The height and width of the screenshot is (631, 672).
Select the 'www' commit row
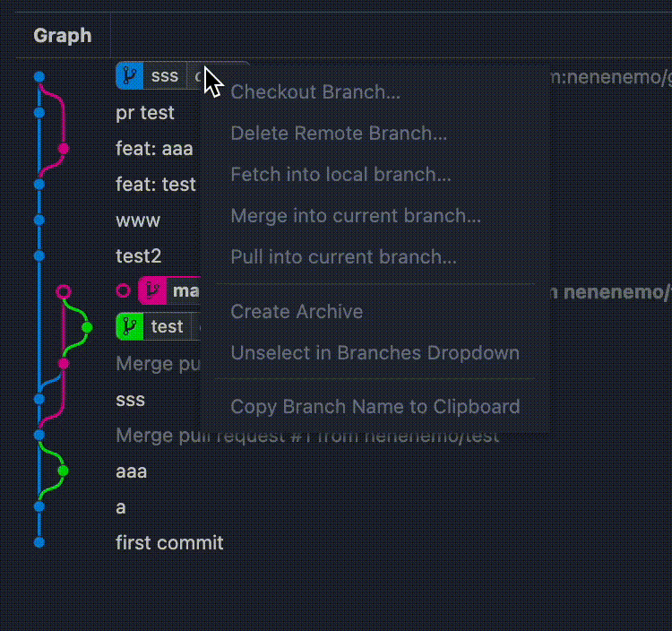(x=138, y=220)
